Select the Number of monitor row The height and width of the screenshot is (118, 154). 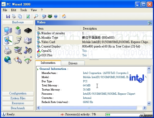point(94,33)
